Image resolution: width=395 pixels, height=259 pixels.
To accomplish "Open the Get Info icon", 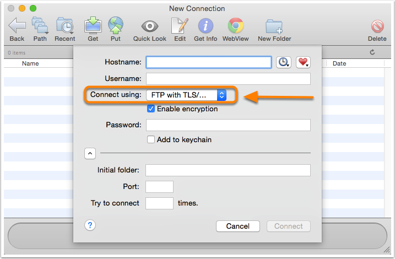I will (x=205, y=26).
